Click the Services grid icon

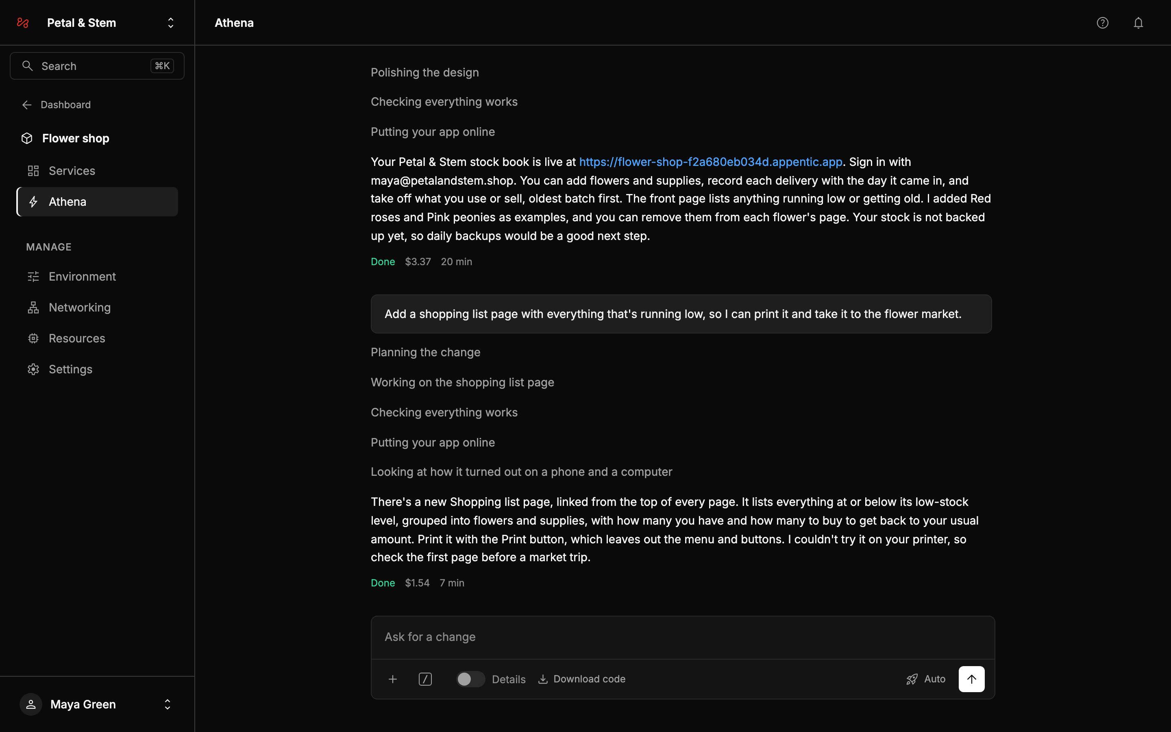pos(33,171)
